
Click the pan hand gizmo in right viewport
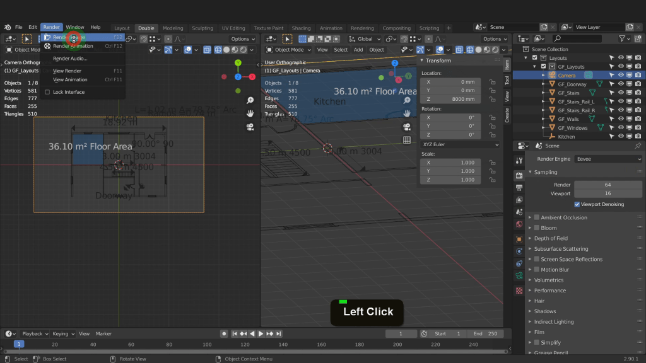tap(407, 113)
